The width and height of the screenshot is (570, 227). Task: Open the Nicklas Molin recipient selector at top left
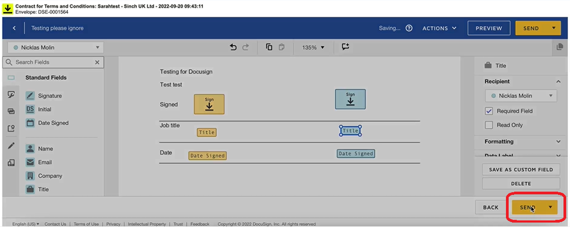click(x=55, y=47)
